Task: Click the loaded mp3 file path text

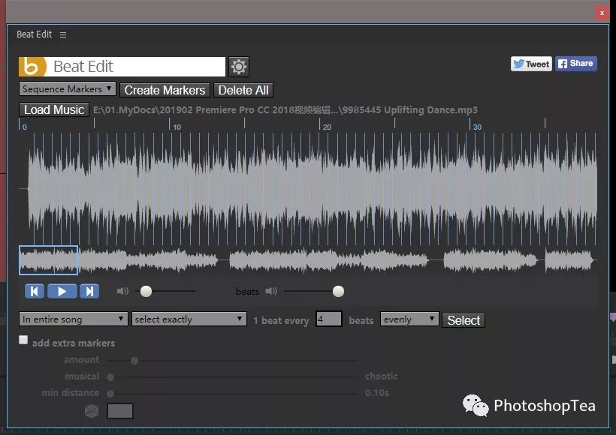Action: [x=285, y=109]
